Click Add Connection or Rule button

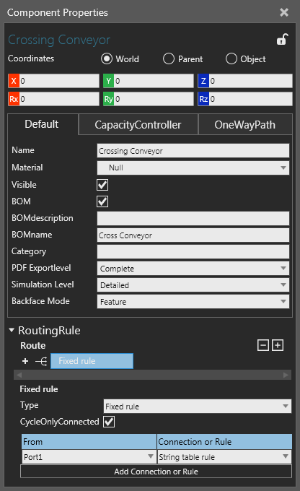click(x=156, y=472)
